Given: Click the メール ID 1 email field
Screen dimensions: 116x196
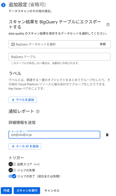Looking at the screenshot, I should coord(54,135).
